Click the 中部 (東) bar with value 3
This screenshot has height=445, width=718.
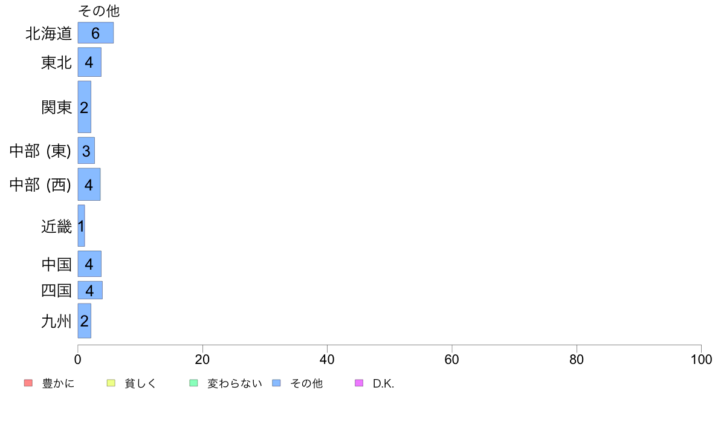(x=86, y=151)
